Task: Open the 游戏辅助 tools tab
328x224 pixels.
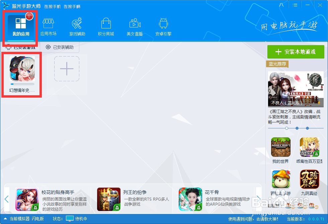Action: point(77,27)
